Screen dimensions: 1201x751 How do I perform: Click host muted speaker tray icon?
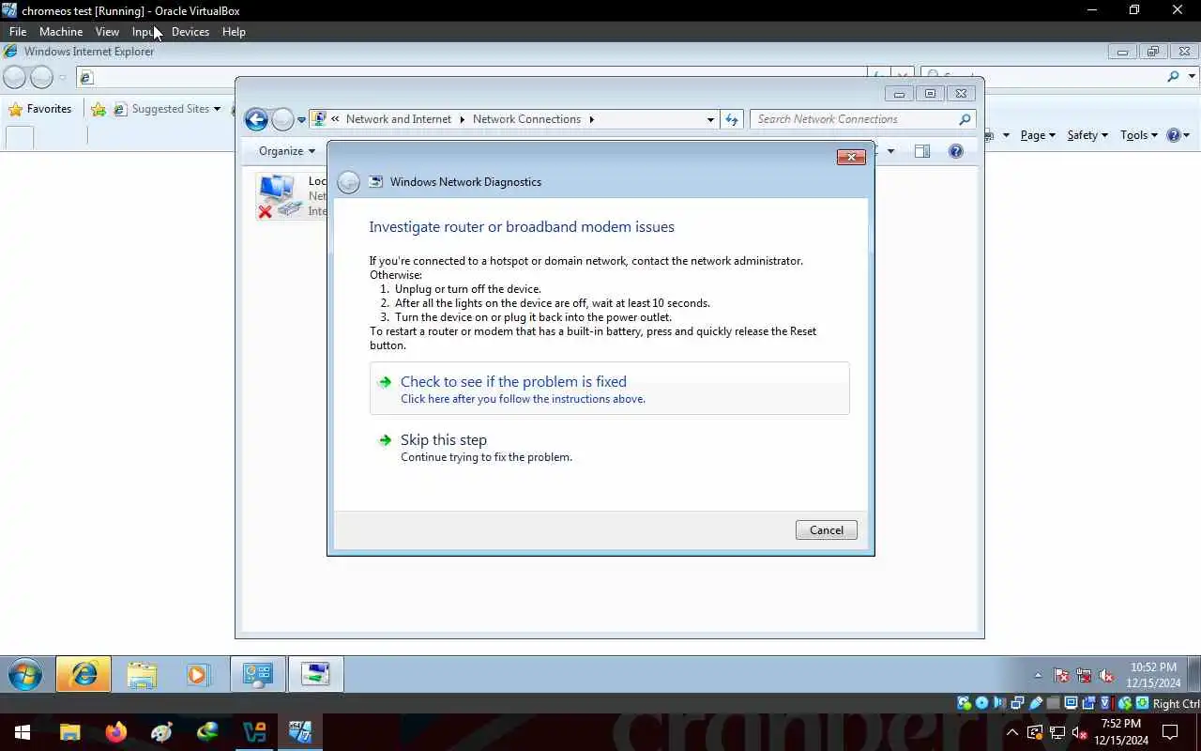coord(1079,732)
